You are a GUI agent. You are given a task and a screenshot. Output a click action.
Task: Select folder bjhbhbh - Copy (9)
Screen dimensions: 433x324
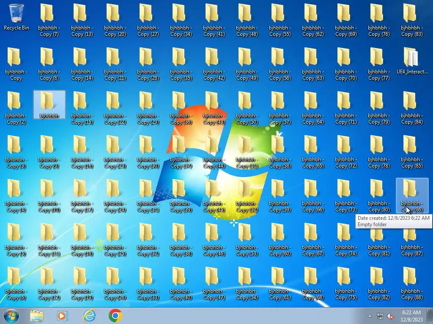(x=49, y=151)
